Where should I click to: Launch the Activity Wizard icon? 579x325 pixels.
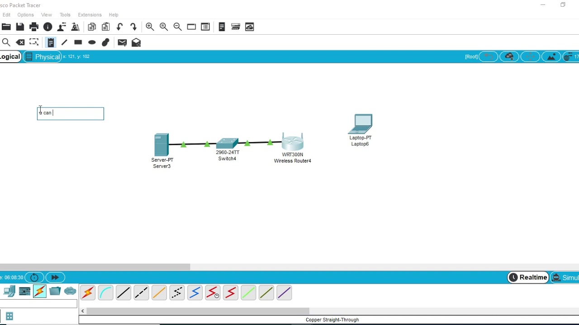point(76,27)
